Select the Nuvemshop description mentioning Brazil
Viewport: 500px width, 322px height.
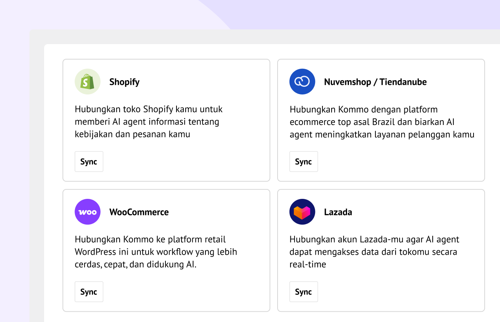pyautogui.click(x=382, y=122)
